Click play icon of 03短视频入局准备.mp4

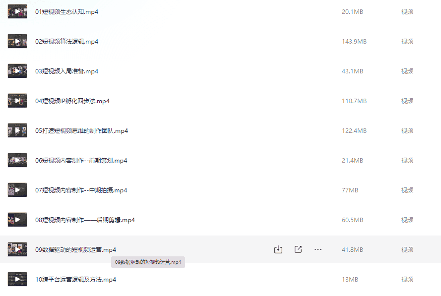[x=17, y=71]
